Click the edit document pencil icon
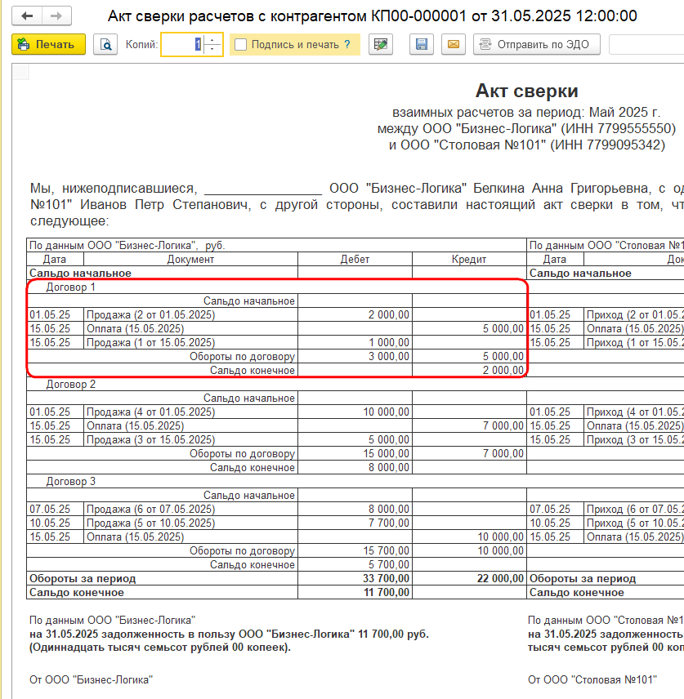The height and width of the screenshot is (699, 684). pos(381,45)
